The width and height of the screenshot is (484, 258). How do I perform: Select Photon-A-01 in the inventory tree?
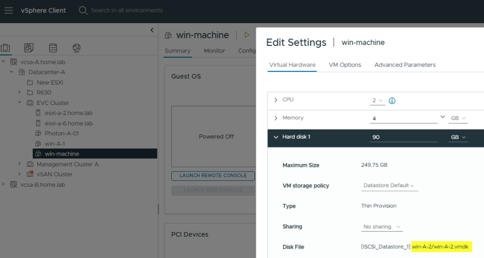point(62,133)
